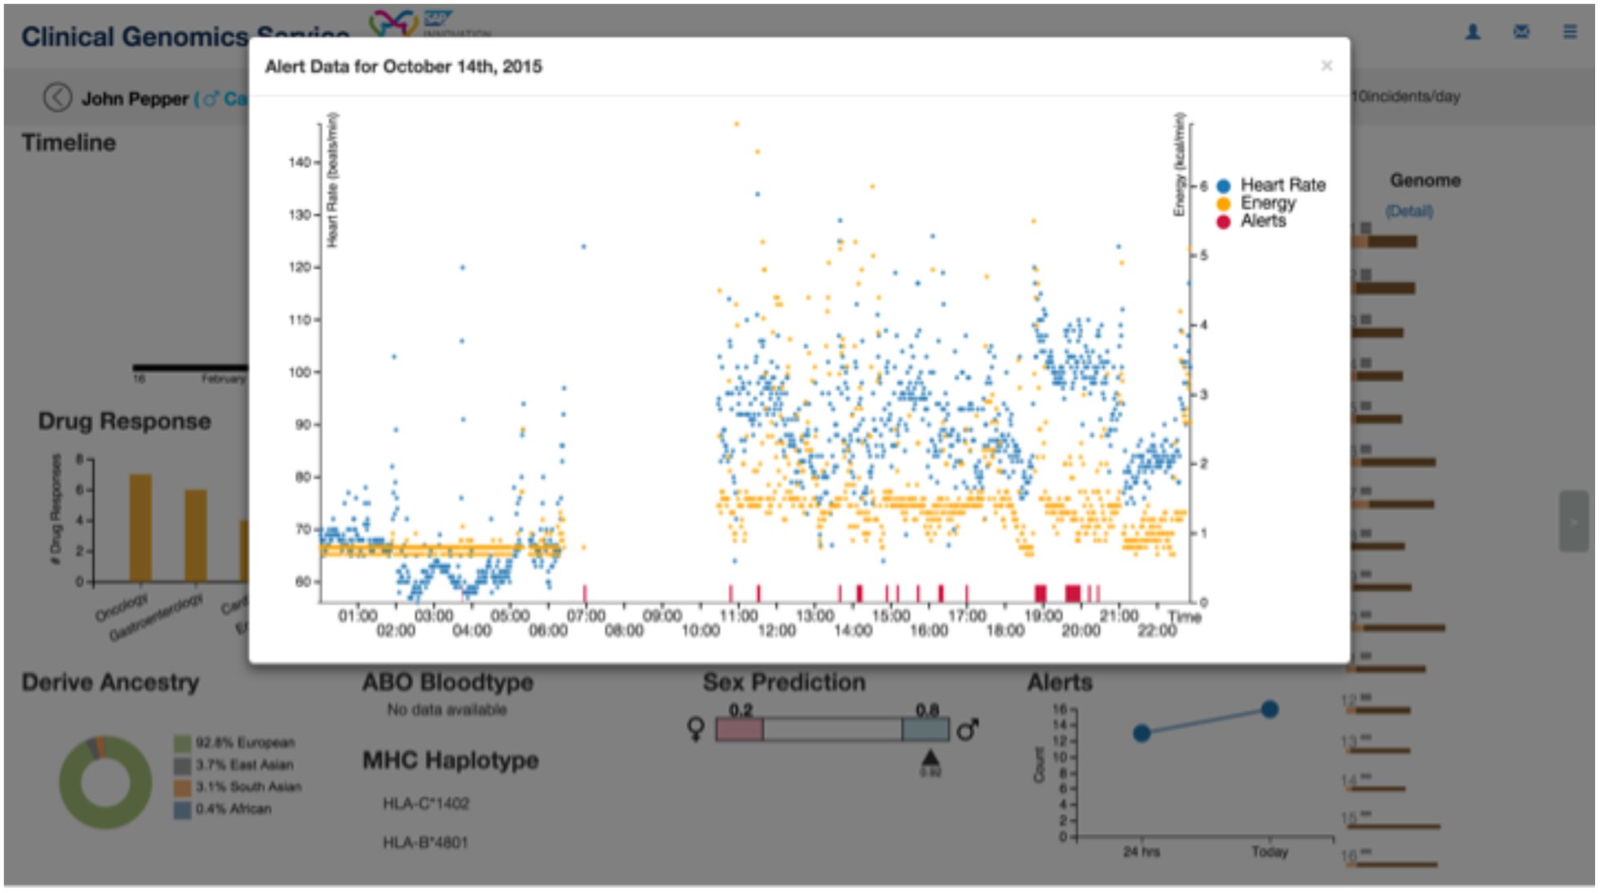Open the mail messages icon
Viewport: 1600px width, 893px height.
pyautogui.click(x=1522, y=32)
